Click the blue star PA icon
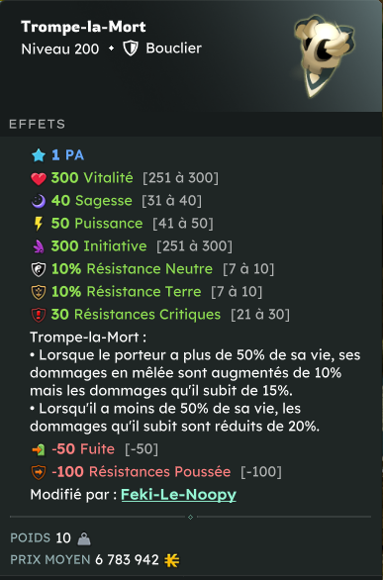Image resolution: width=383 pixels, height=580 pixels. [x=39, y=155]
